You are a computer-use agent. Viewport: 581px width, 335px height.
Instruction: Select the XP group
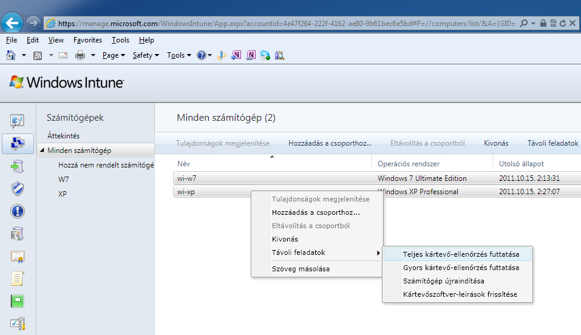(x=63, y=194)
